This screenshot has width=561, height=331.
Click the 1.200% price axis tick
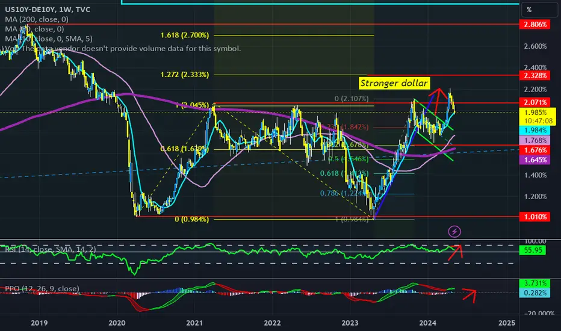pyautogui.click(x=535, y=196)
